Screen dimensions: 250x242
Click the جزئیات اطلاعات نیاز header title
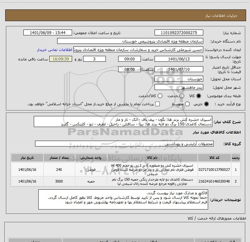[221, 16]
